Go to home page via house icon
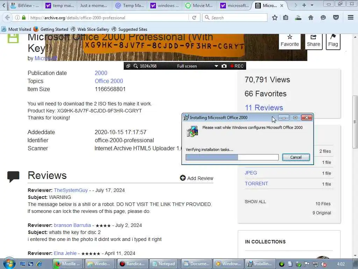358x269 pixels. [311, 18]
